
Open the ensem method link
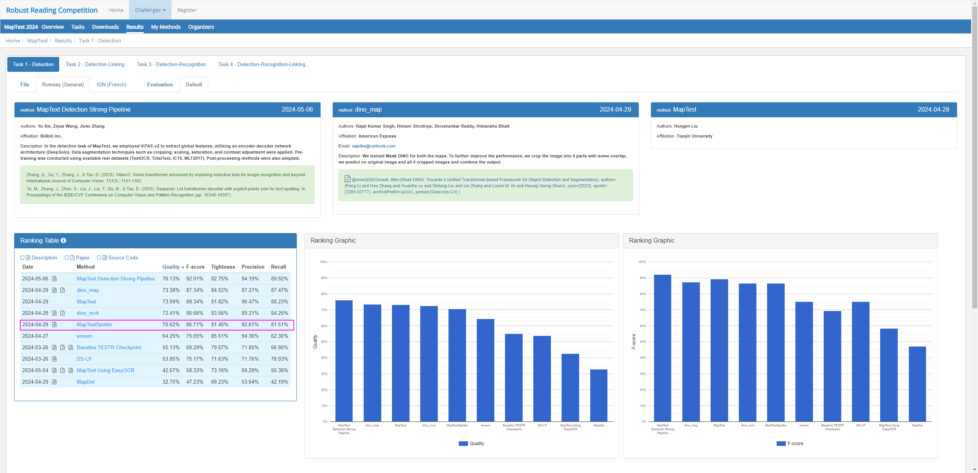pyautogui.click(x=84, y=336)
